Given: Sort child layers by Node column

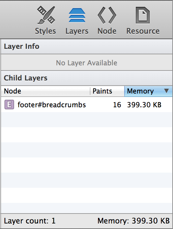Looking at the screenshot, I should (x=45, y=91).
